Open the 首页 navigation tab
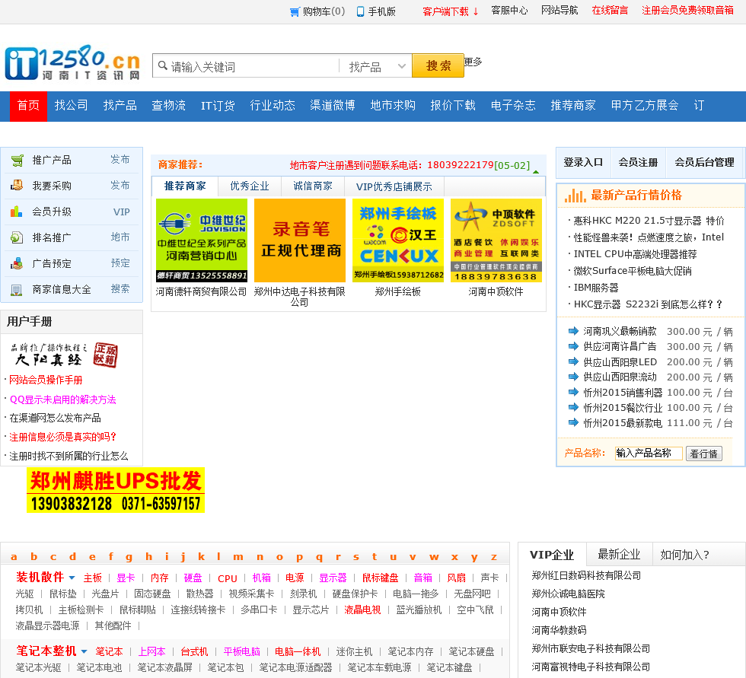 pos(29,106)
